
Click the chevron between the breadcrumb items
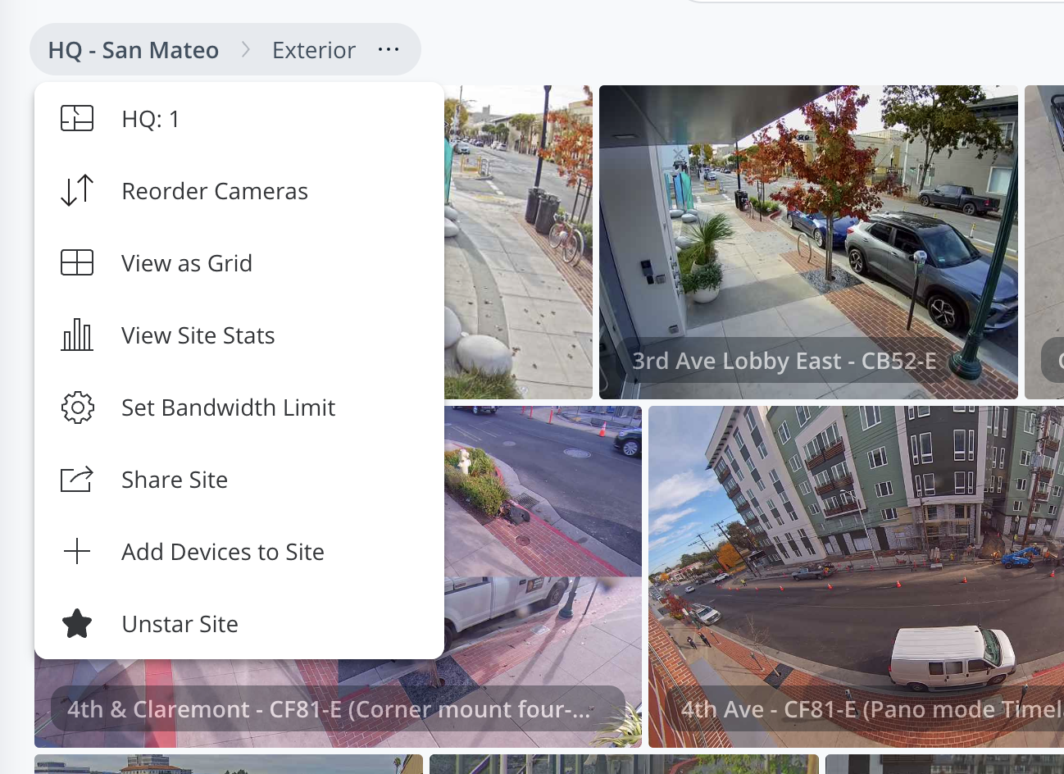[x=246, y=50]
